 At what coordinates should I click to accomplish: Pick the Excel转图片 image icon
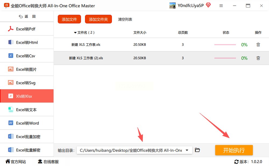11,69
